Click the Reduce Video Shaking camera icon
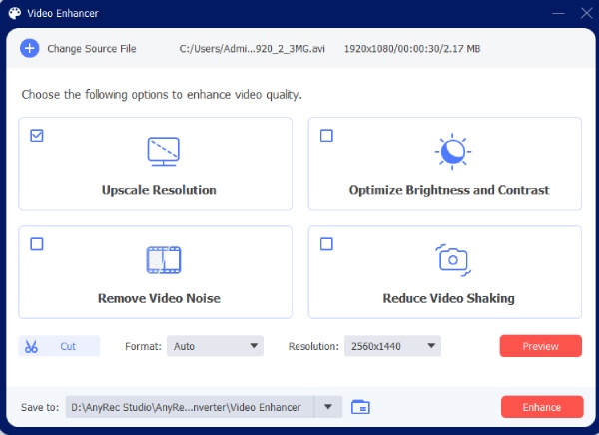 (453, 260)
